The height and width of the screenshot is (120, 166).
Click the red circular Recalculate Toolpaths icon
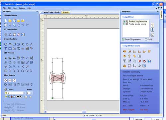click(144, 61)
